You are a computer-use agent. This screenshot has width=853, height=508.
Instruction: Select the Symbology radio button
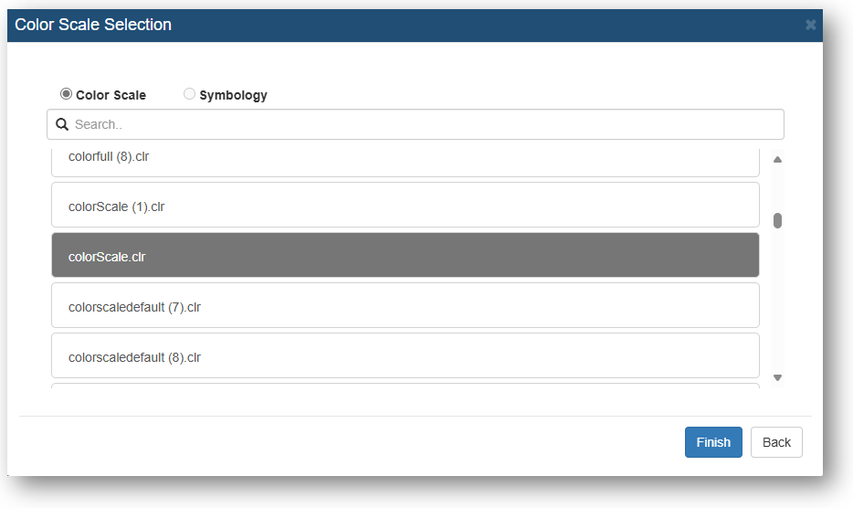(189, 94)
